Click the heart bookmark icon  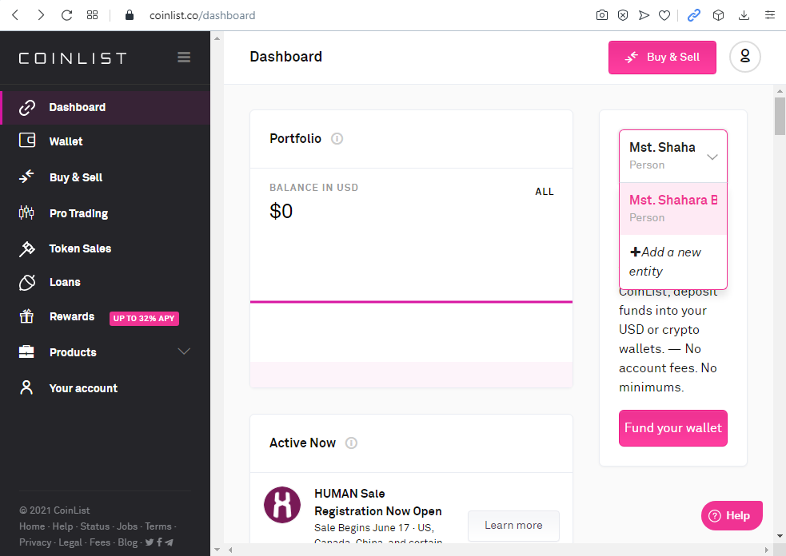coord(664,15)
